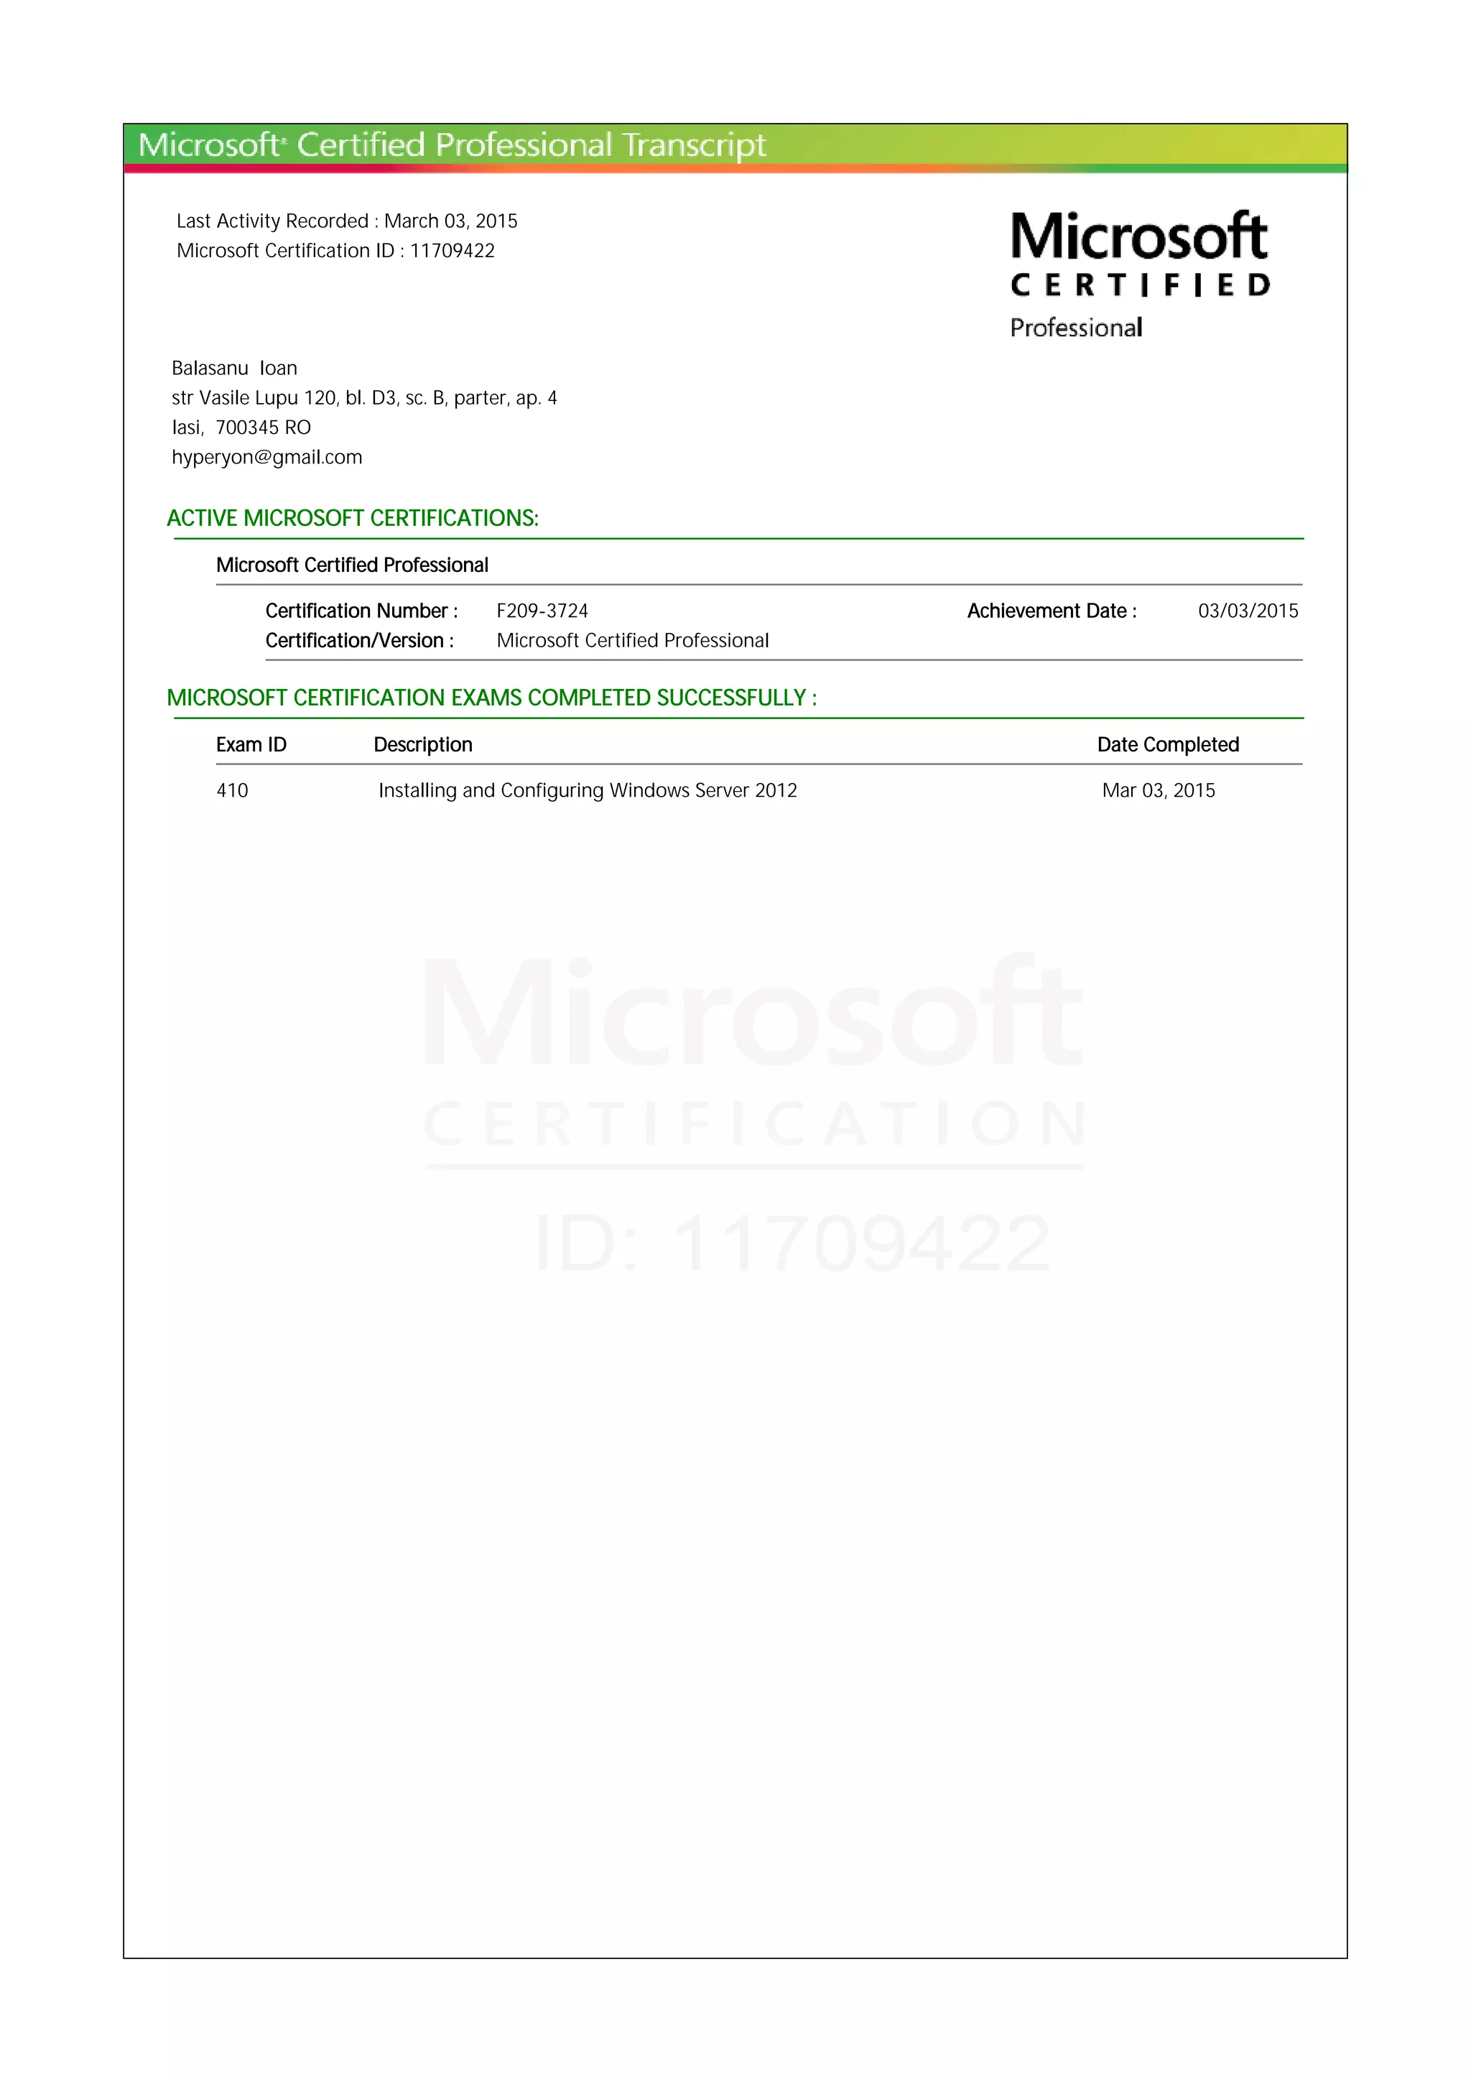Click Installing and Configuring Windows Server 2012

tap(588, 791)
